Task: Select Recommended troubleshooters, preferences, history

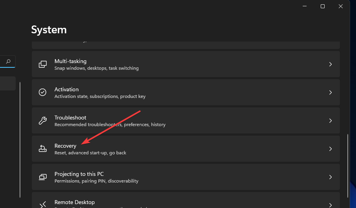Action: (110, 125)
